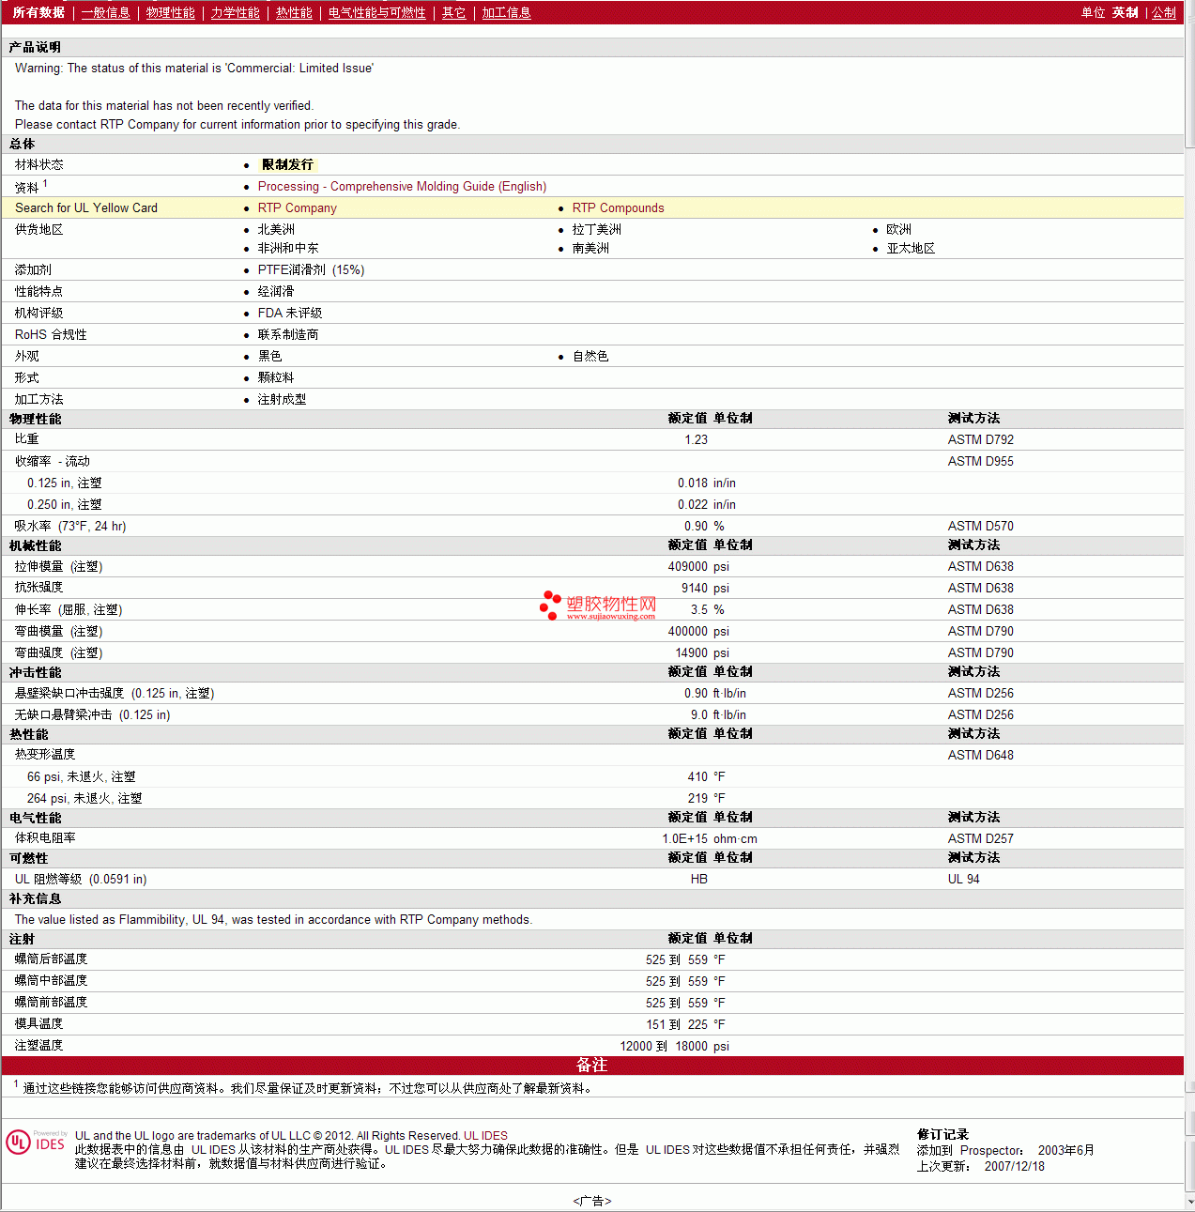Switch to the 力学性能 tab

235,12
